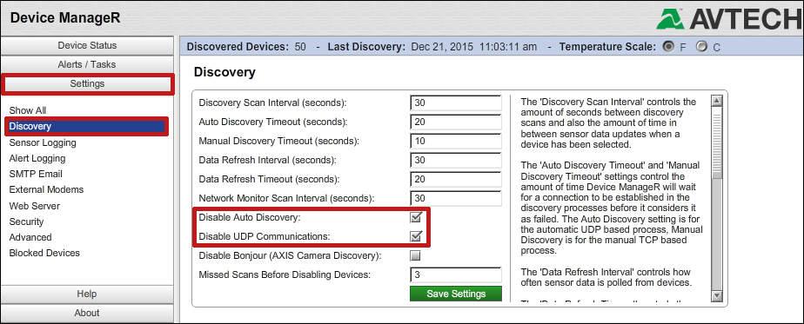804x324 pixels.
Task: Click the Save Settings button
Action: coord(456,294)
